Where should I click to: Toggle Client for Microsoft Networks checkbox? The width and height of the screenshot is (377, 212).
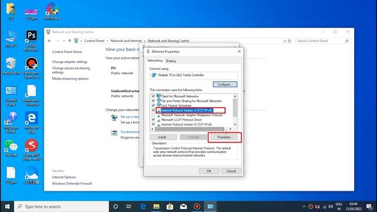point(153,96)
